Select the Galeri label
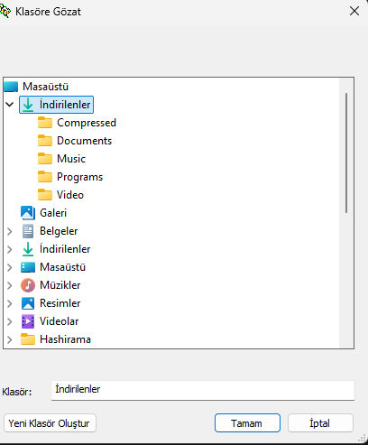Screen dimensions: 368x445 53,213
